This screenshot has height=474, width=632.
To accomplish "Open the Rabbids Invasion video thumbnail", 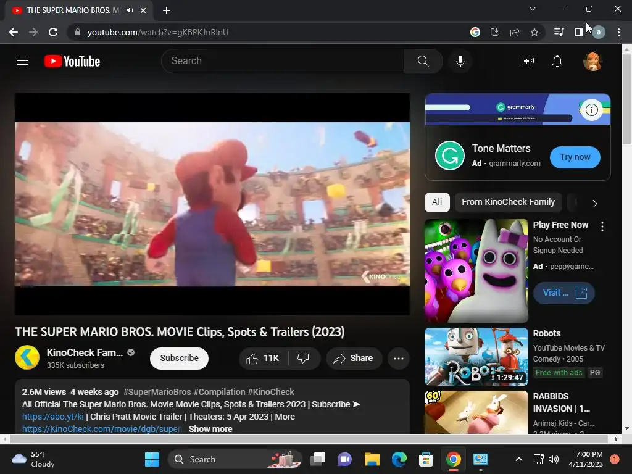I will [476, 412].
